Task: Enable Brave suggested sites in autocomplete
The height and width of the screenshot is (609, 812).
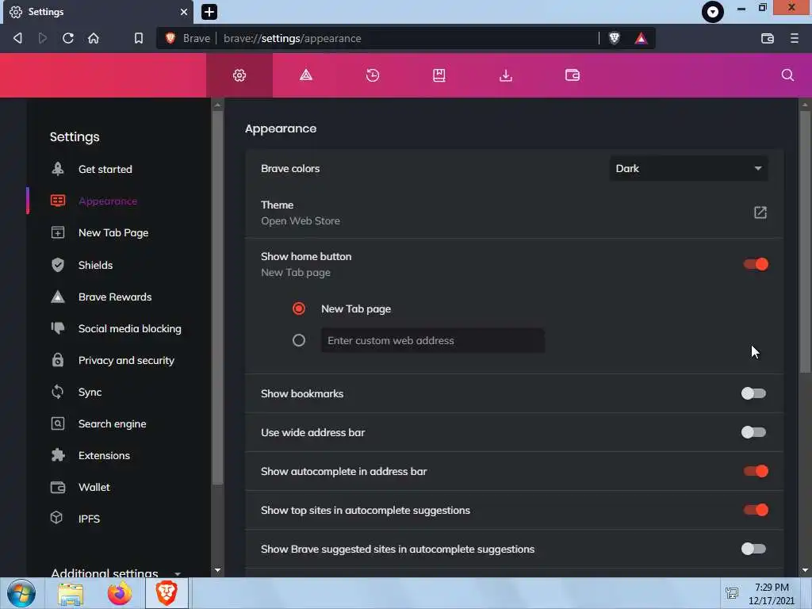Action: pyautogui.click(x=753, y=549)
